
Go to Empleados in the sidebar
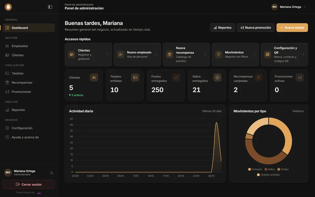click(x=29, y=46)
